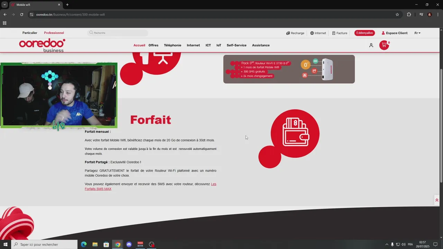Open the shopping cart icon

[x=384, y=45]
